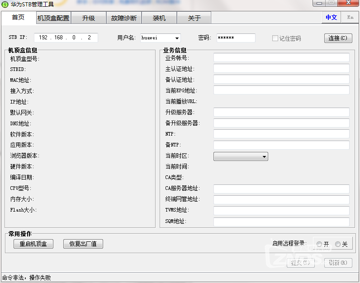360x283 pixels.
Task: Click the 终端网管地址 input field
Action: click(281, 199)
